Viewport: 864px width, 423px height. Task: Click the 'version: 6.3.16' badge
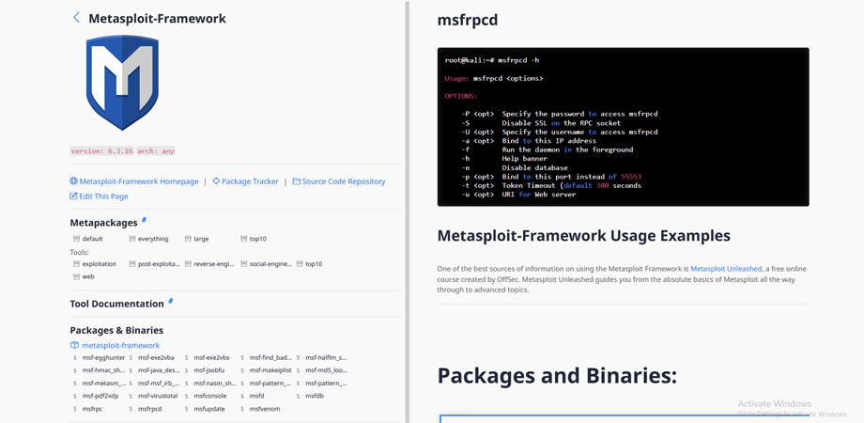coord(102,150)
